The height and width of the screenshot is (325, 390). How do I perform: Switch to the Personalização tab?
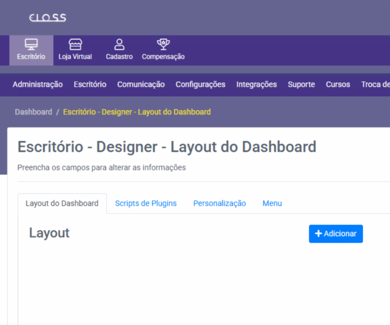[219, 203]
